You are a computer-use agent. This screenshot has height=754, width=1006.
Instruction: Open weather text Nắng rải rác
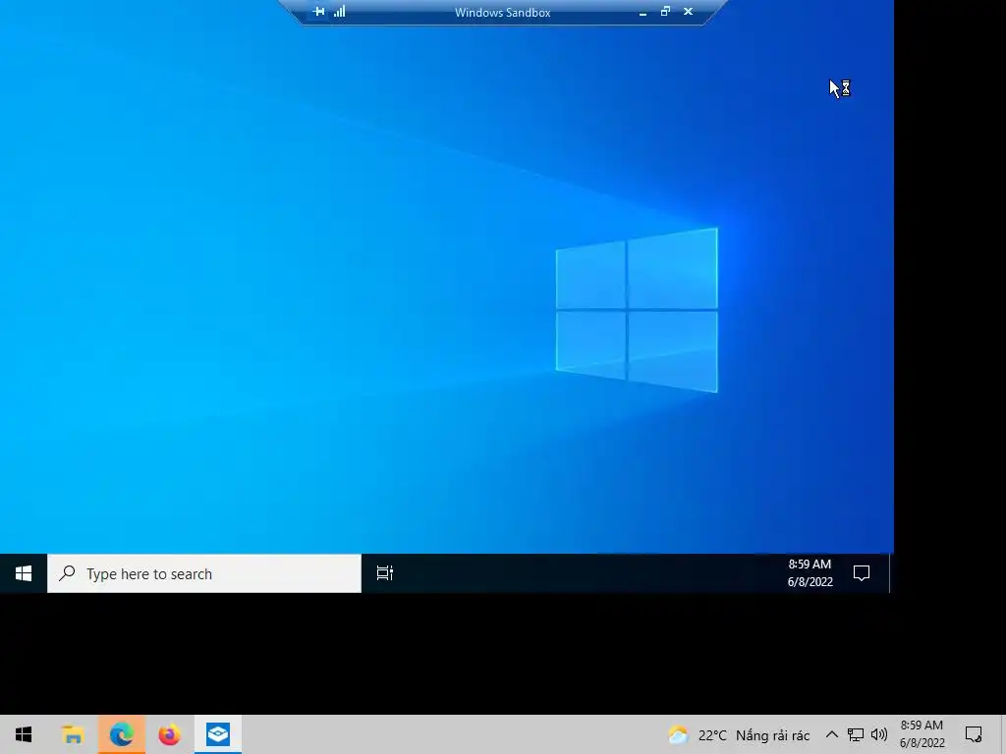tap(772, 735)
